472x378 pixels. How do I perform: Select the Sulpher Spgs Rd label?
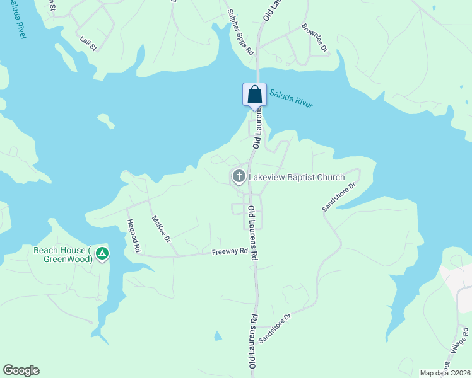pos(240,32)
